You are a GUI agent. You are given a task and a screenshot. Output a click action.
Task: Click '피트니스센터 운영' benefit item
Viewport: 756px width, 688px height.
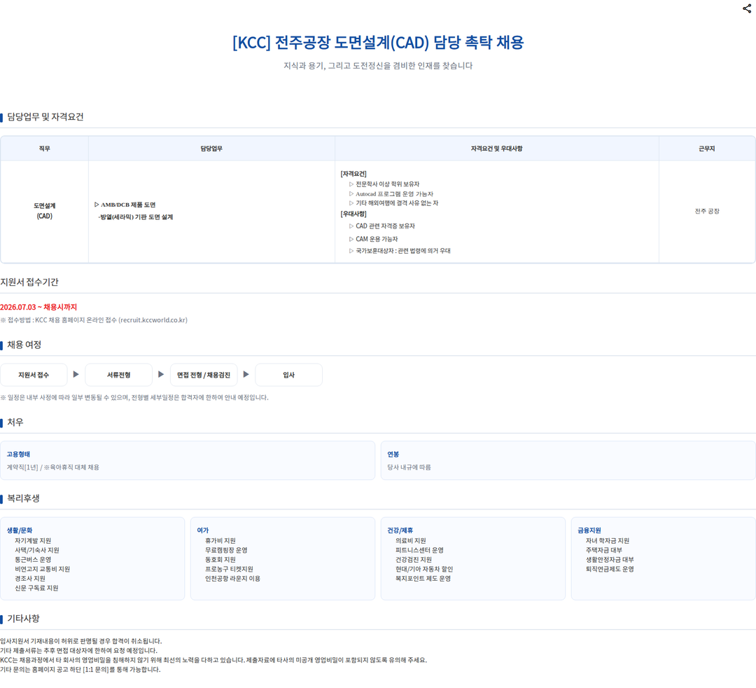tap(419, 550)
